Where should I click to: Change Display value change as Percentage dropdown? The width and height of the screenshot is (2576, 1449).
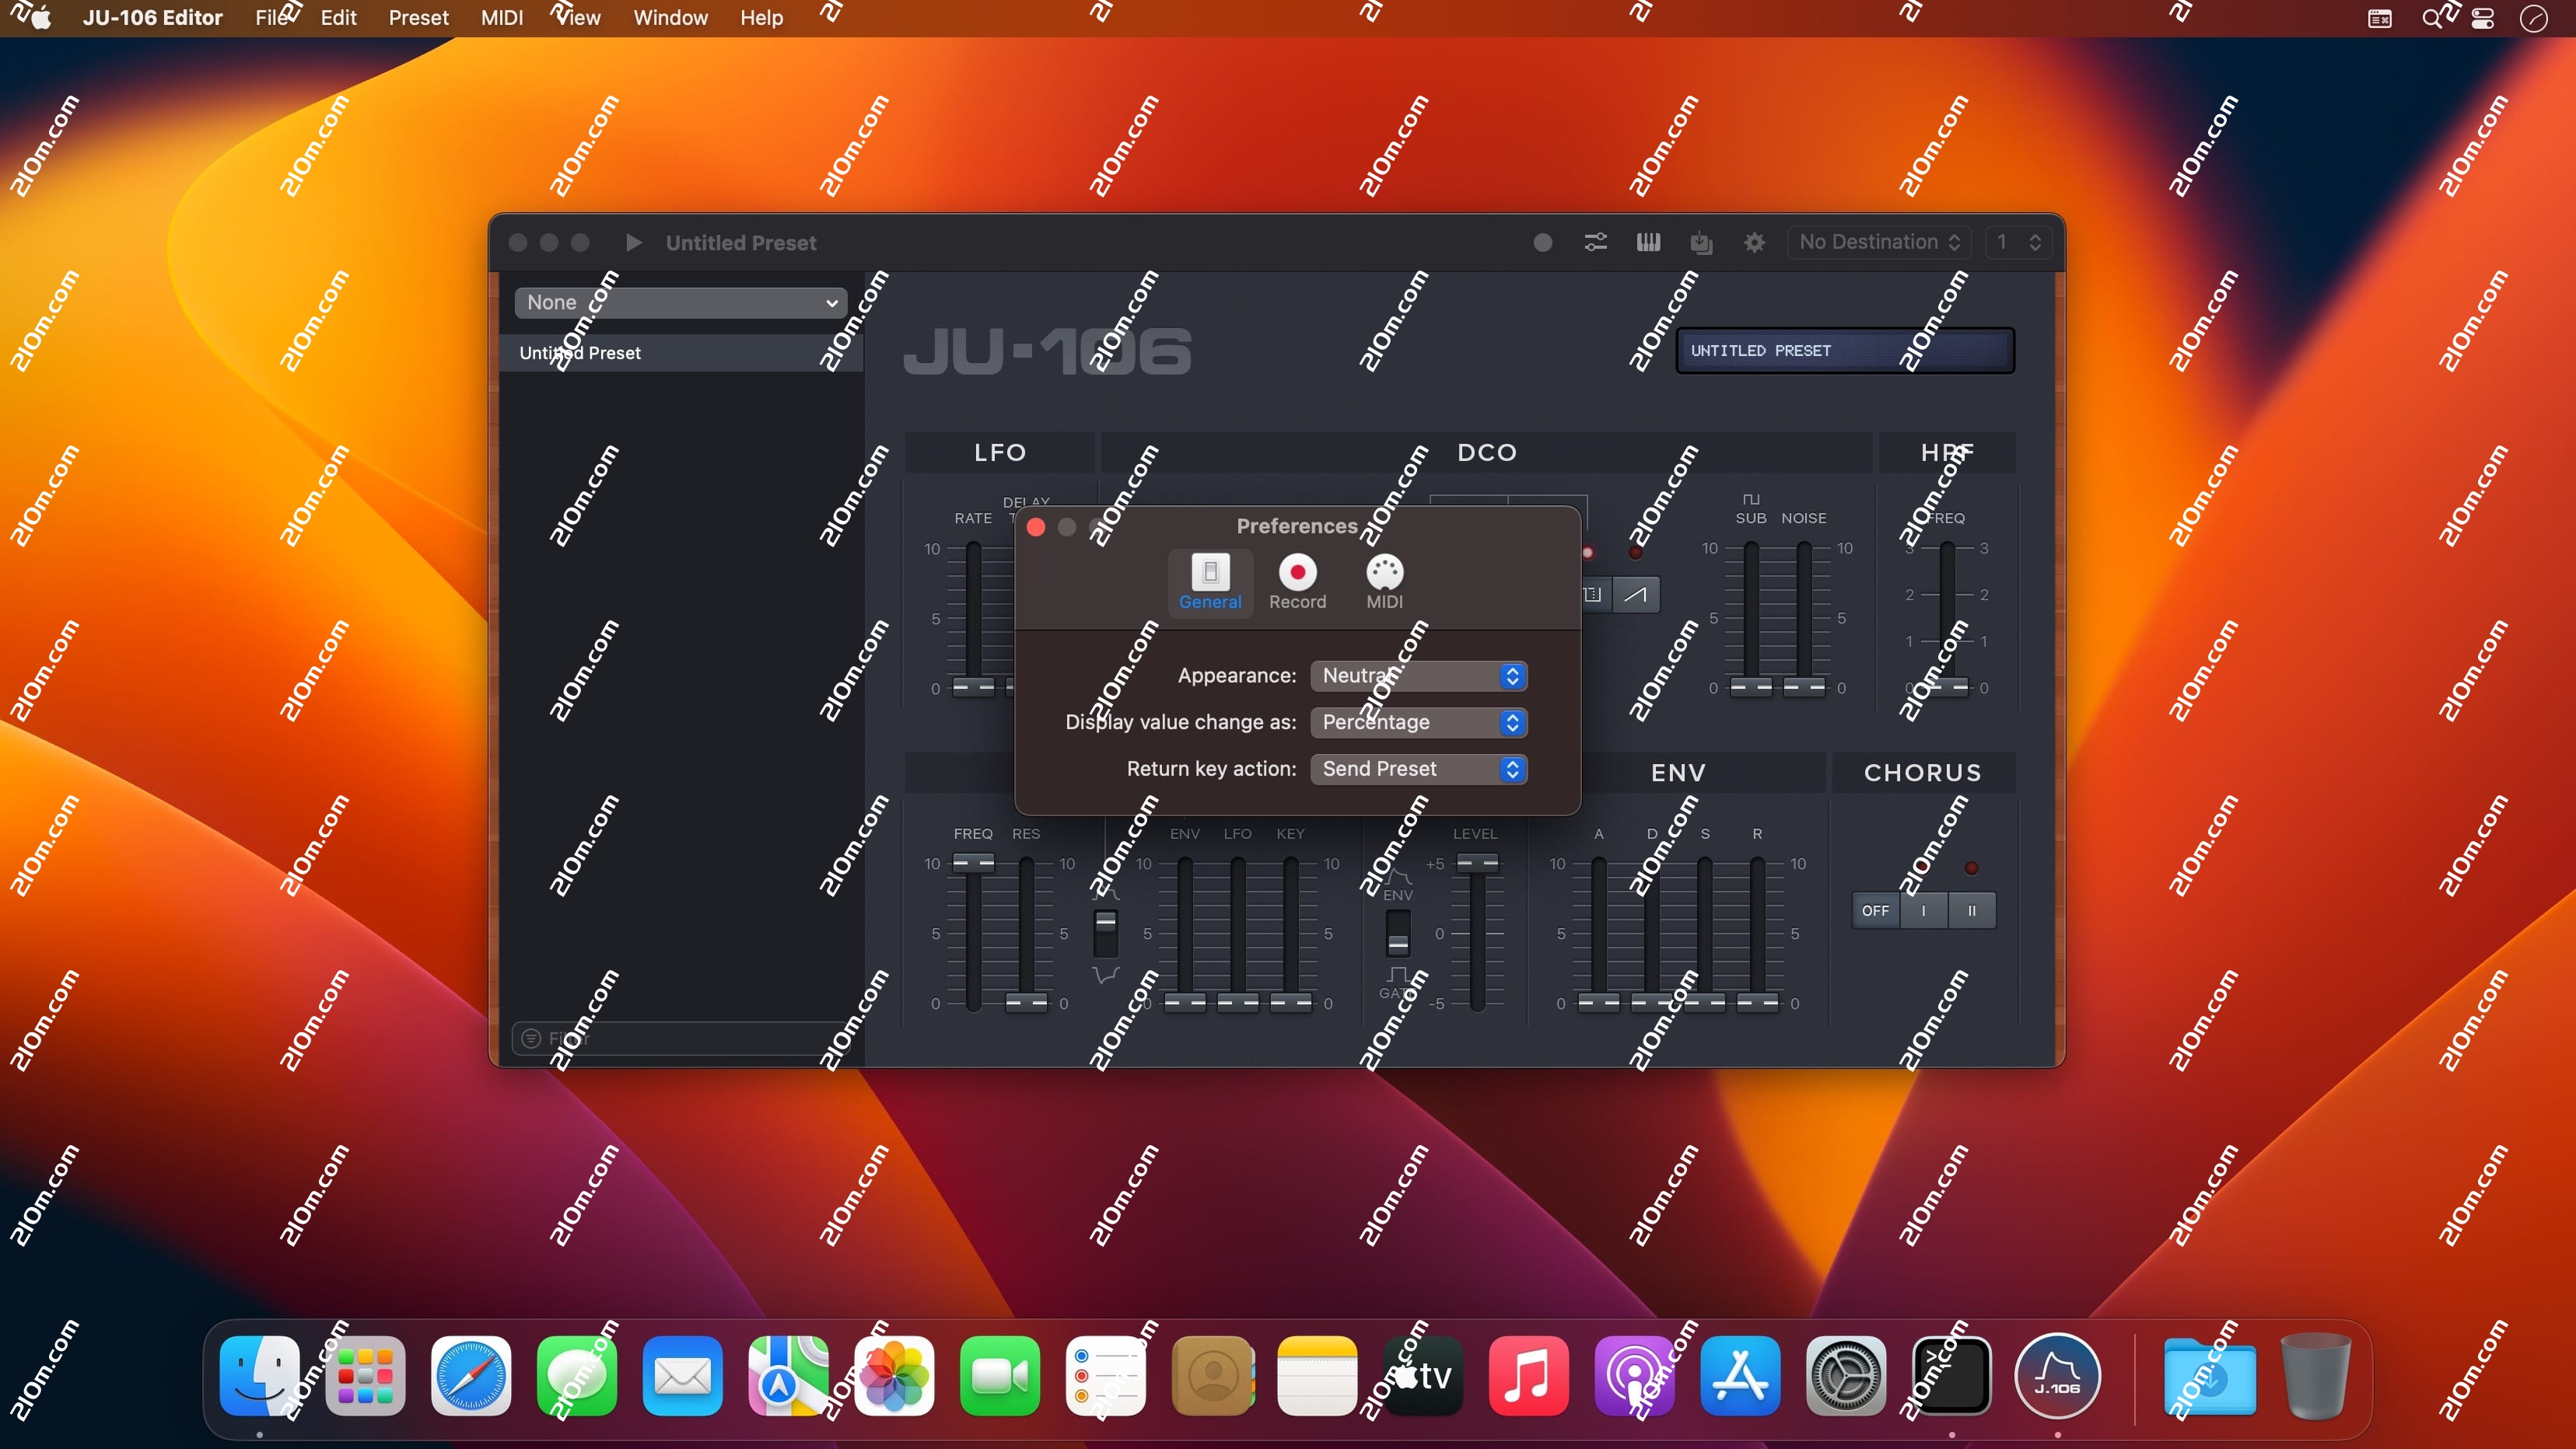coord(1418,721)
